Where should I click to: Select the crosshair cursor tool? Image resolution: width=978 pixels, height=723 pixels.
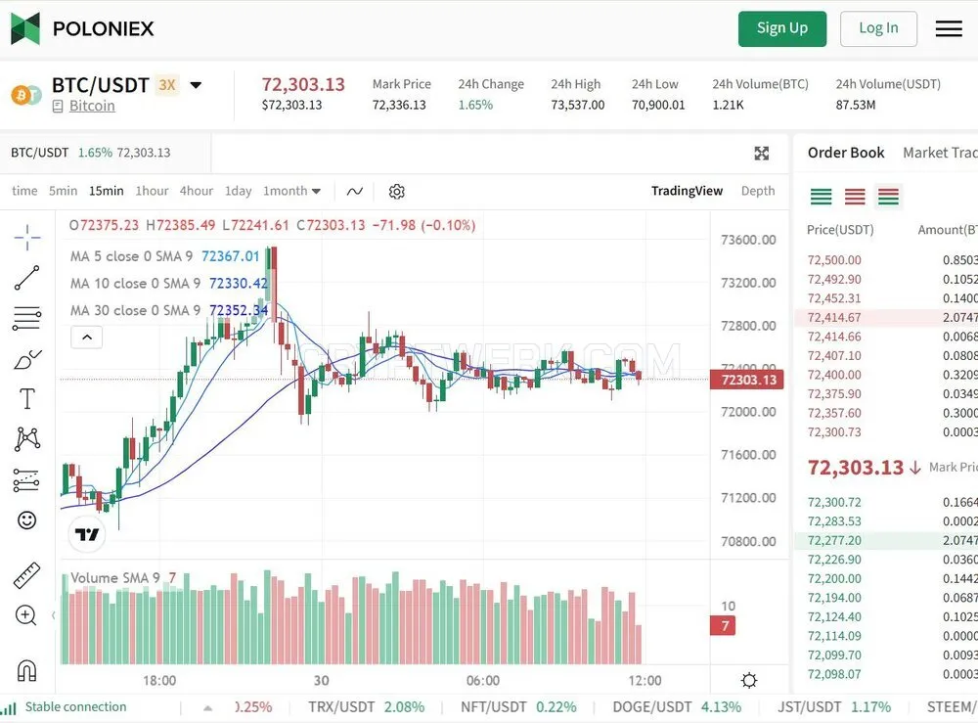tap(26, 237)
